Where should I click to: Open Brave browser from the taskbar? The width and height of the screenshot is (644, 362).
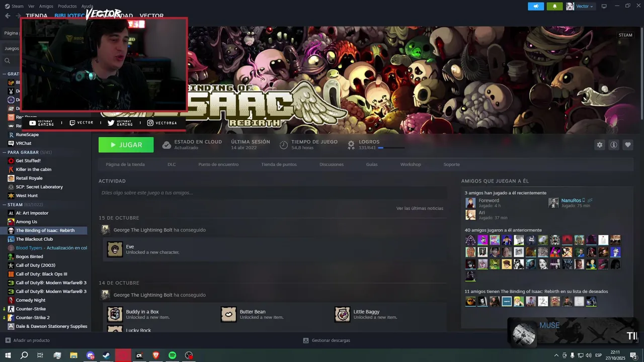155,355
